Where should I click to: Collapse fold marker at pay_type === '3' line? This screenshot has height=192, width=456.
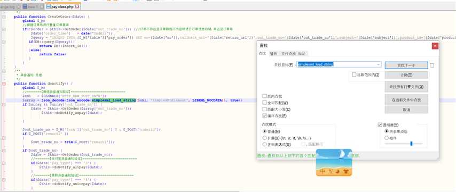point(4,163)
